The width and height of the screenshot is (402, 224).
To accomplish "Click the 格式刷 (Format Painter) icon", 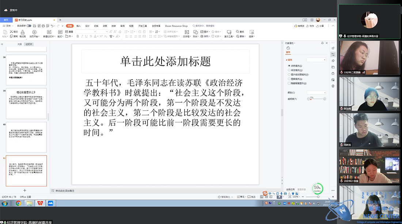I will (23, 32).
